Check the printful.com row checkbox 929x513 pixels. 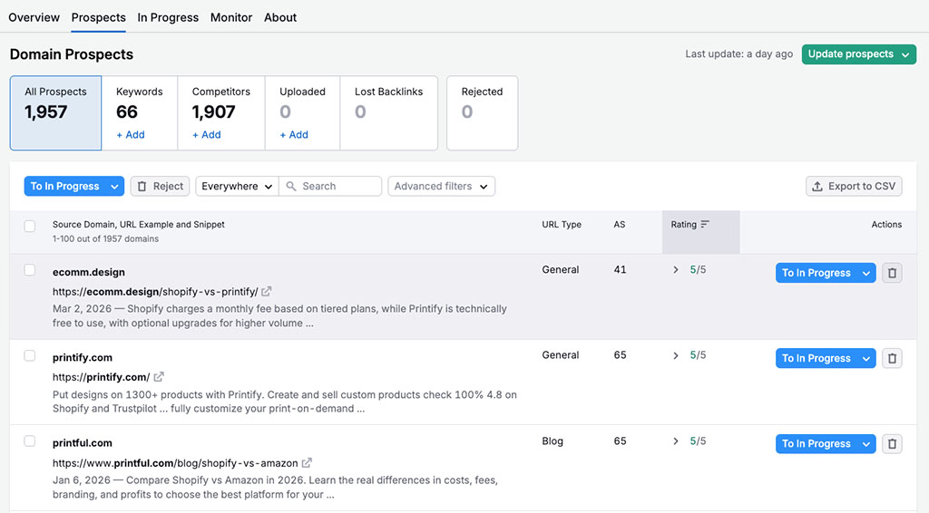[30, 441]
